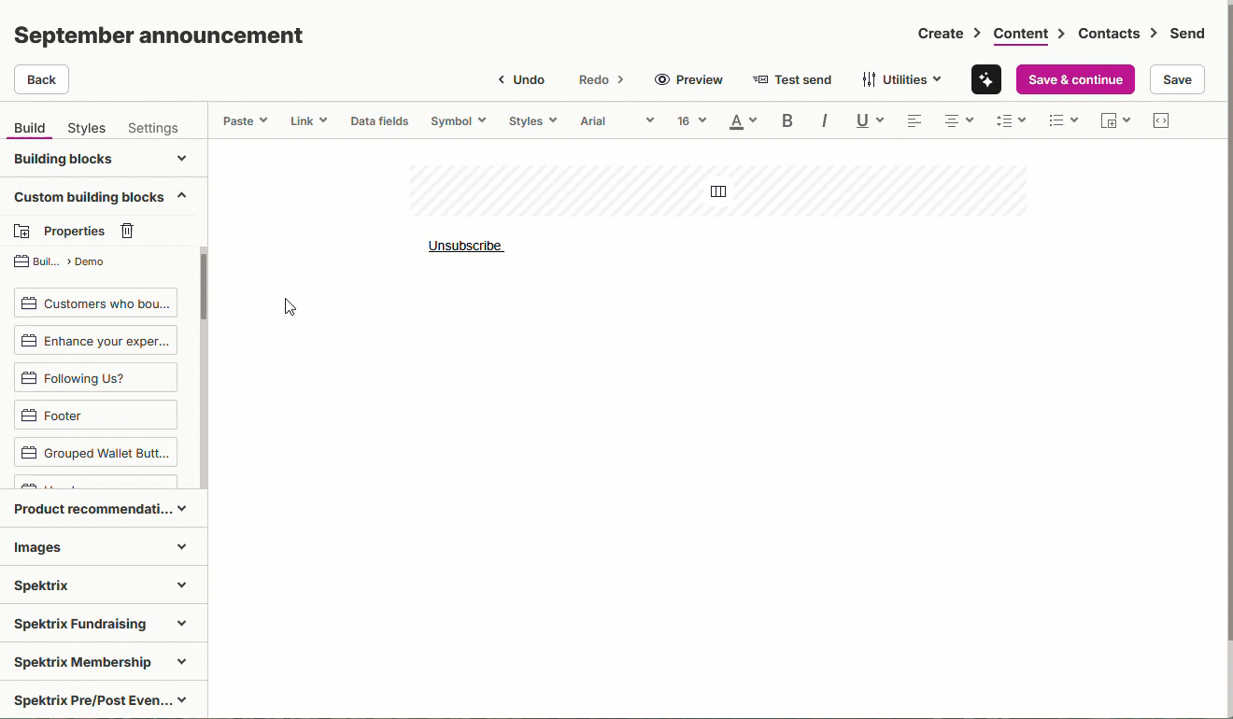The image size is (1233, 719).
Task: Click the Test send icon
Action: (x=760, y=79)
